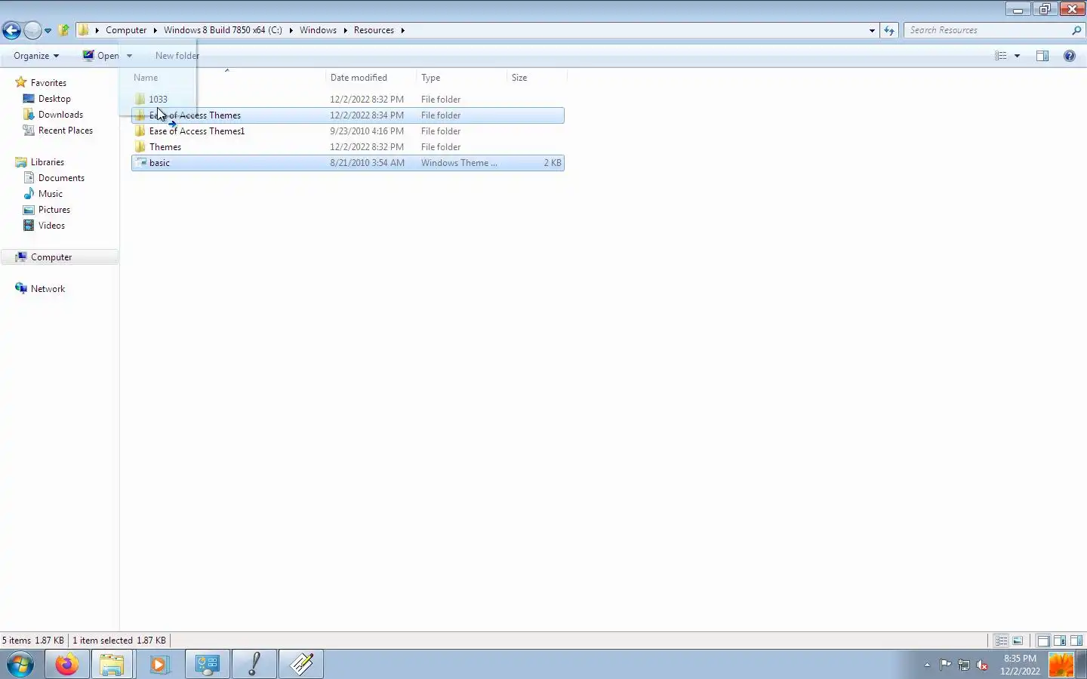This screenshot has height=679, width=1087.
Task: Open the address bar history dropdown
Action: point(872,30)
